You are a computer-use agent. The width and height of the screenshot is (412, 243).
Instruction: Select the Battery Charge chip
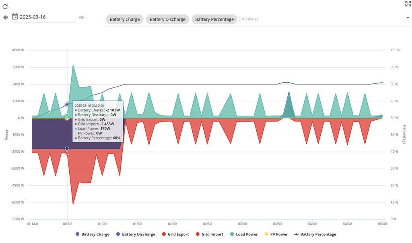(x=125, y=19)
